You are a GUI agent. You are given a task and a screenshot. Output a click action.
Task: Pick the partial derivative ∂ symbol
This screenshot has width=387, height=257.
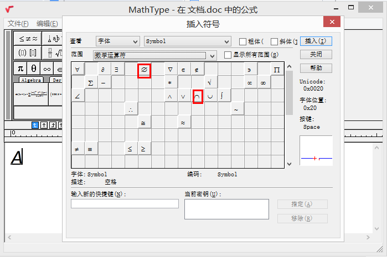104,69
